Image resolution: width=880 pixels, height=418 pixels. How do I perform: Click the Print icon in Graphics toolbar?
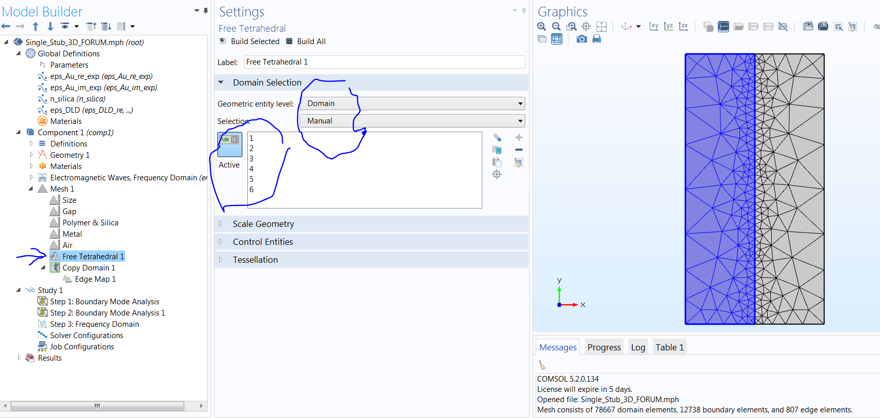[596, 39]
